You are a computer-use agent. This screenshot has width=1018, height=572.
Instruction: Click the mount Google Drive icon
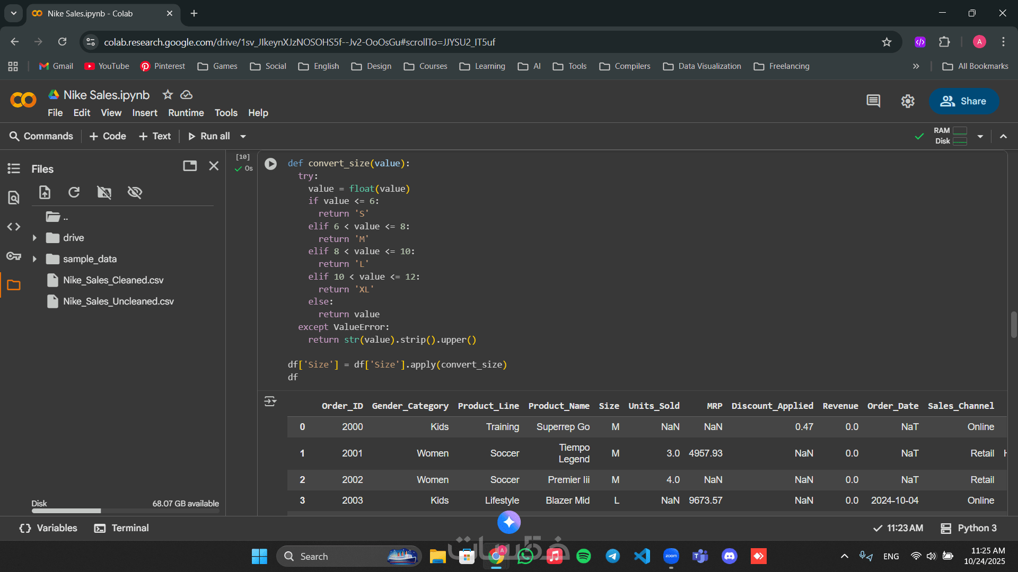click(x=104, y=192)
